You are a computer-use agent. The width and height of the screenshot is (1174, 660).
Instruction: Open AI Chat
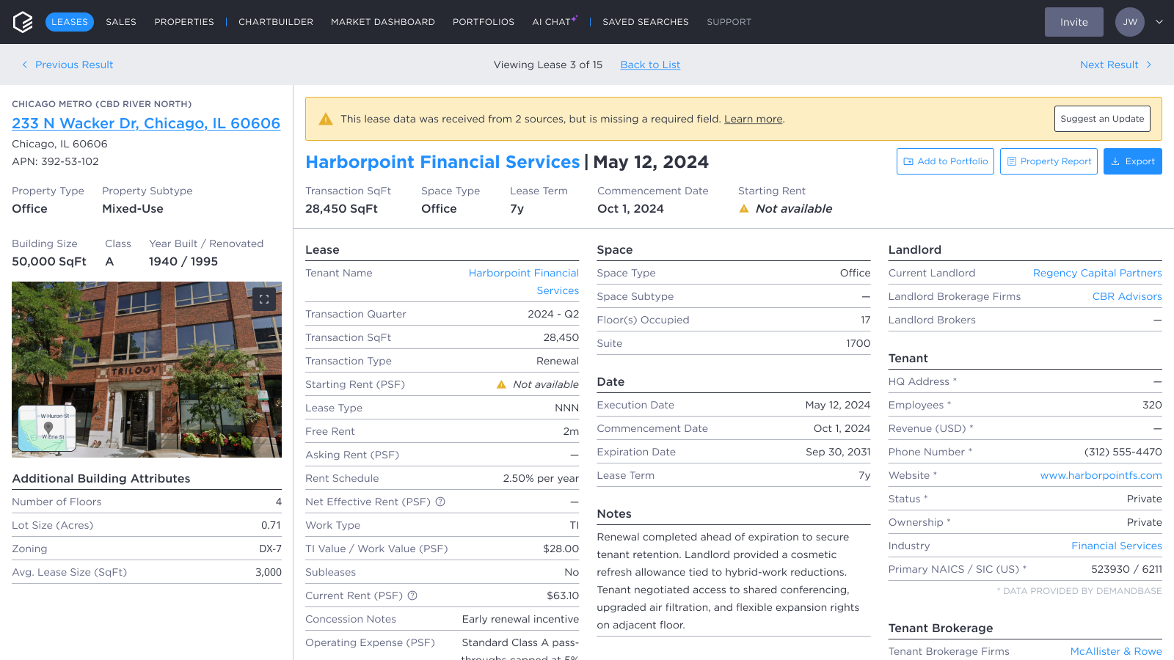pos(554,22)
